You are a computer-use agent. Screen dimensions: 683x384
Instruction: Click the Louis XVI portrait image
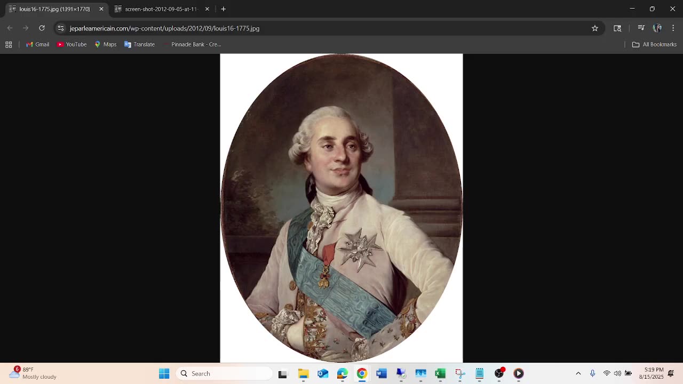point(341,209)
